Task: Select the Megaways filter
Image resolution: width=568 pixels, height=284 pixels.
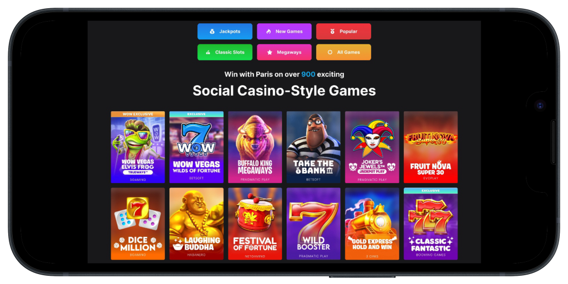Action: (x=285, y=53)
